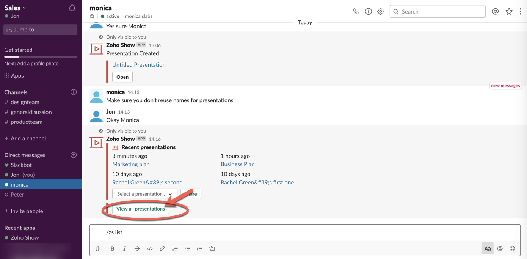Select monica direct message
527x259 pixels.
[41, 184]
